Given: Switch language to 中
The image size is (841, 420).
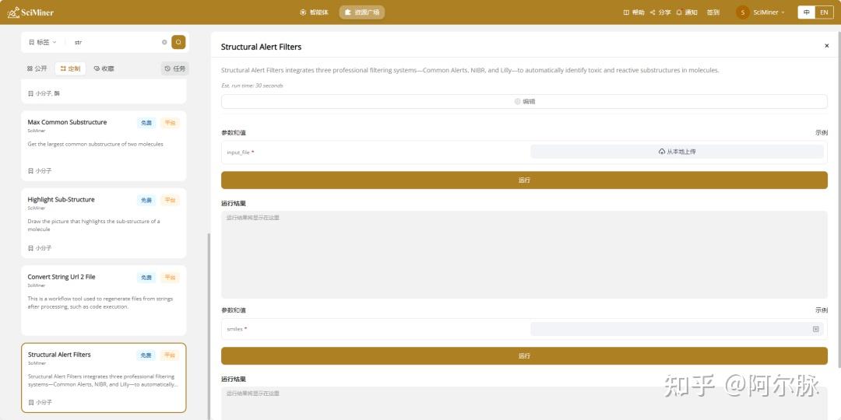Looking at the screenshot, I should [x=807, y=12].
